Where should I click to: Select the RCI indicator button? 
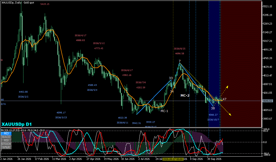tap(6, 133)
